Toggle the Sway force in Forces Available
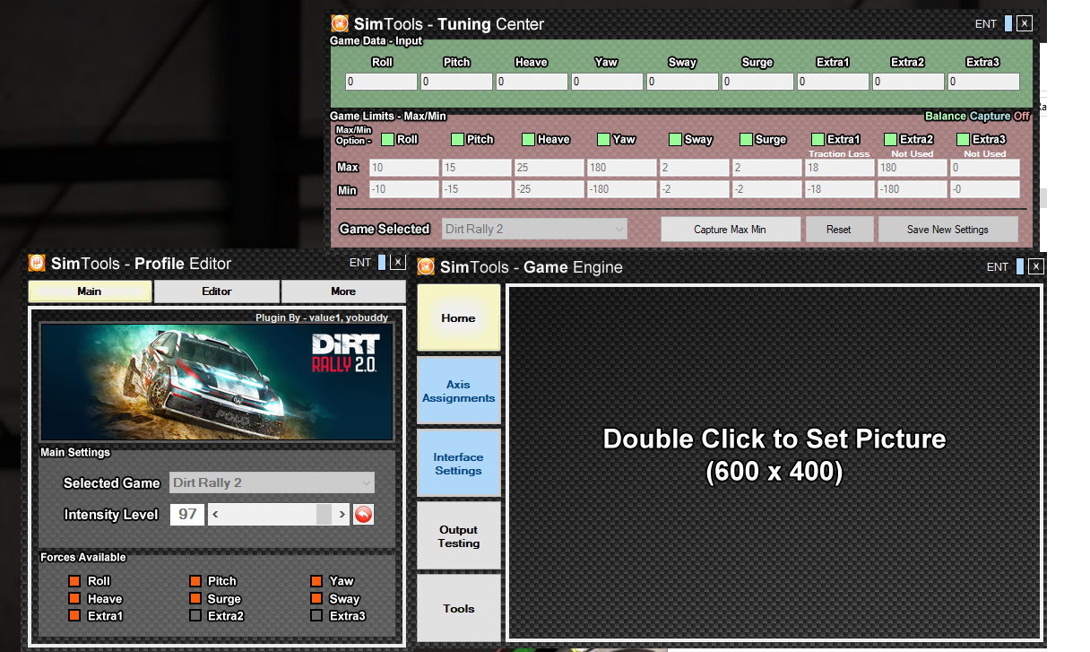The image size is (1090, 652). [x=316, y=598]
